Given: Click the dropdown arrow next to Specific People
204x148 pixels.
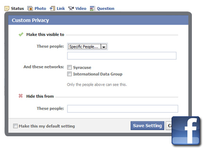Looking at the screenshot, I should tap(104, 47).
